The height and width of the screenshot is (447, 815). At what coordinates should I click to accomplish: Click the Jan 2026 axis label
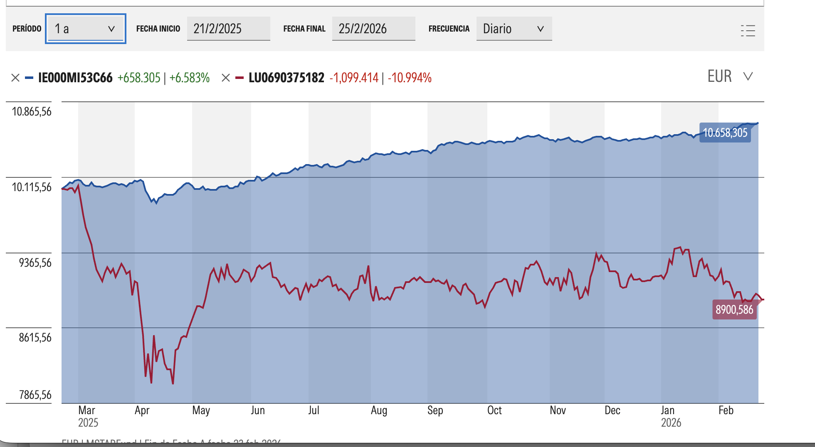670,416
